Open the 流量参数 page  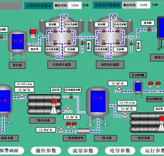pyautogui.click(x=83, y=151)
